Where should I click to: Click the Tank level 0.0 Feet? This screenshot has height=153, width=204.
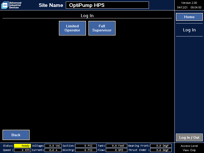pyautogui.click(x=117, y=146)
